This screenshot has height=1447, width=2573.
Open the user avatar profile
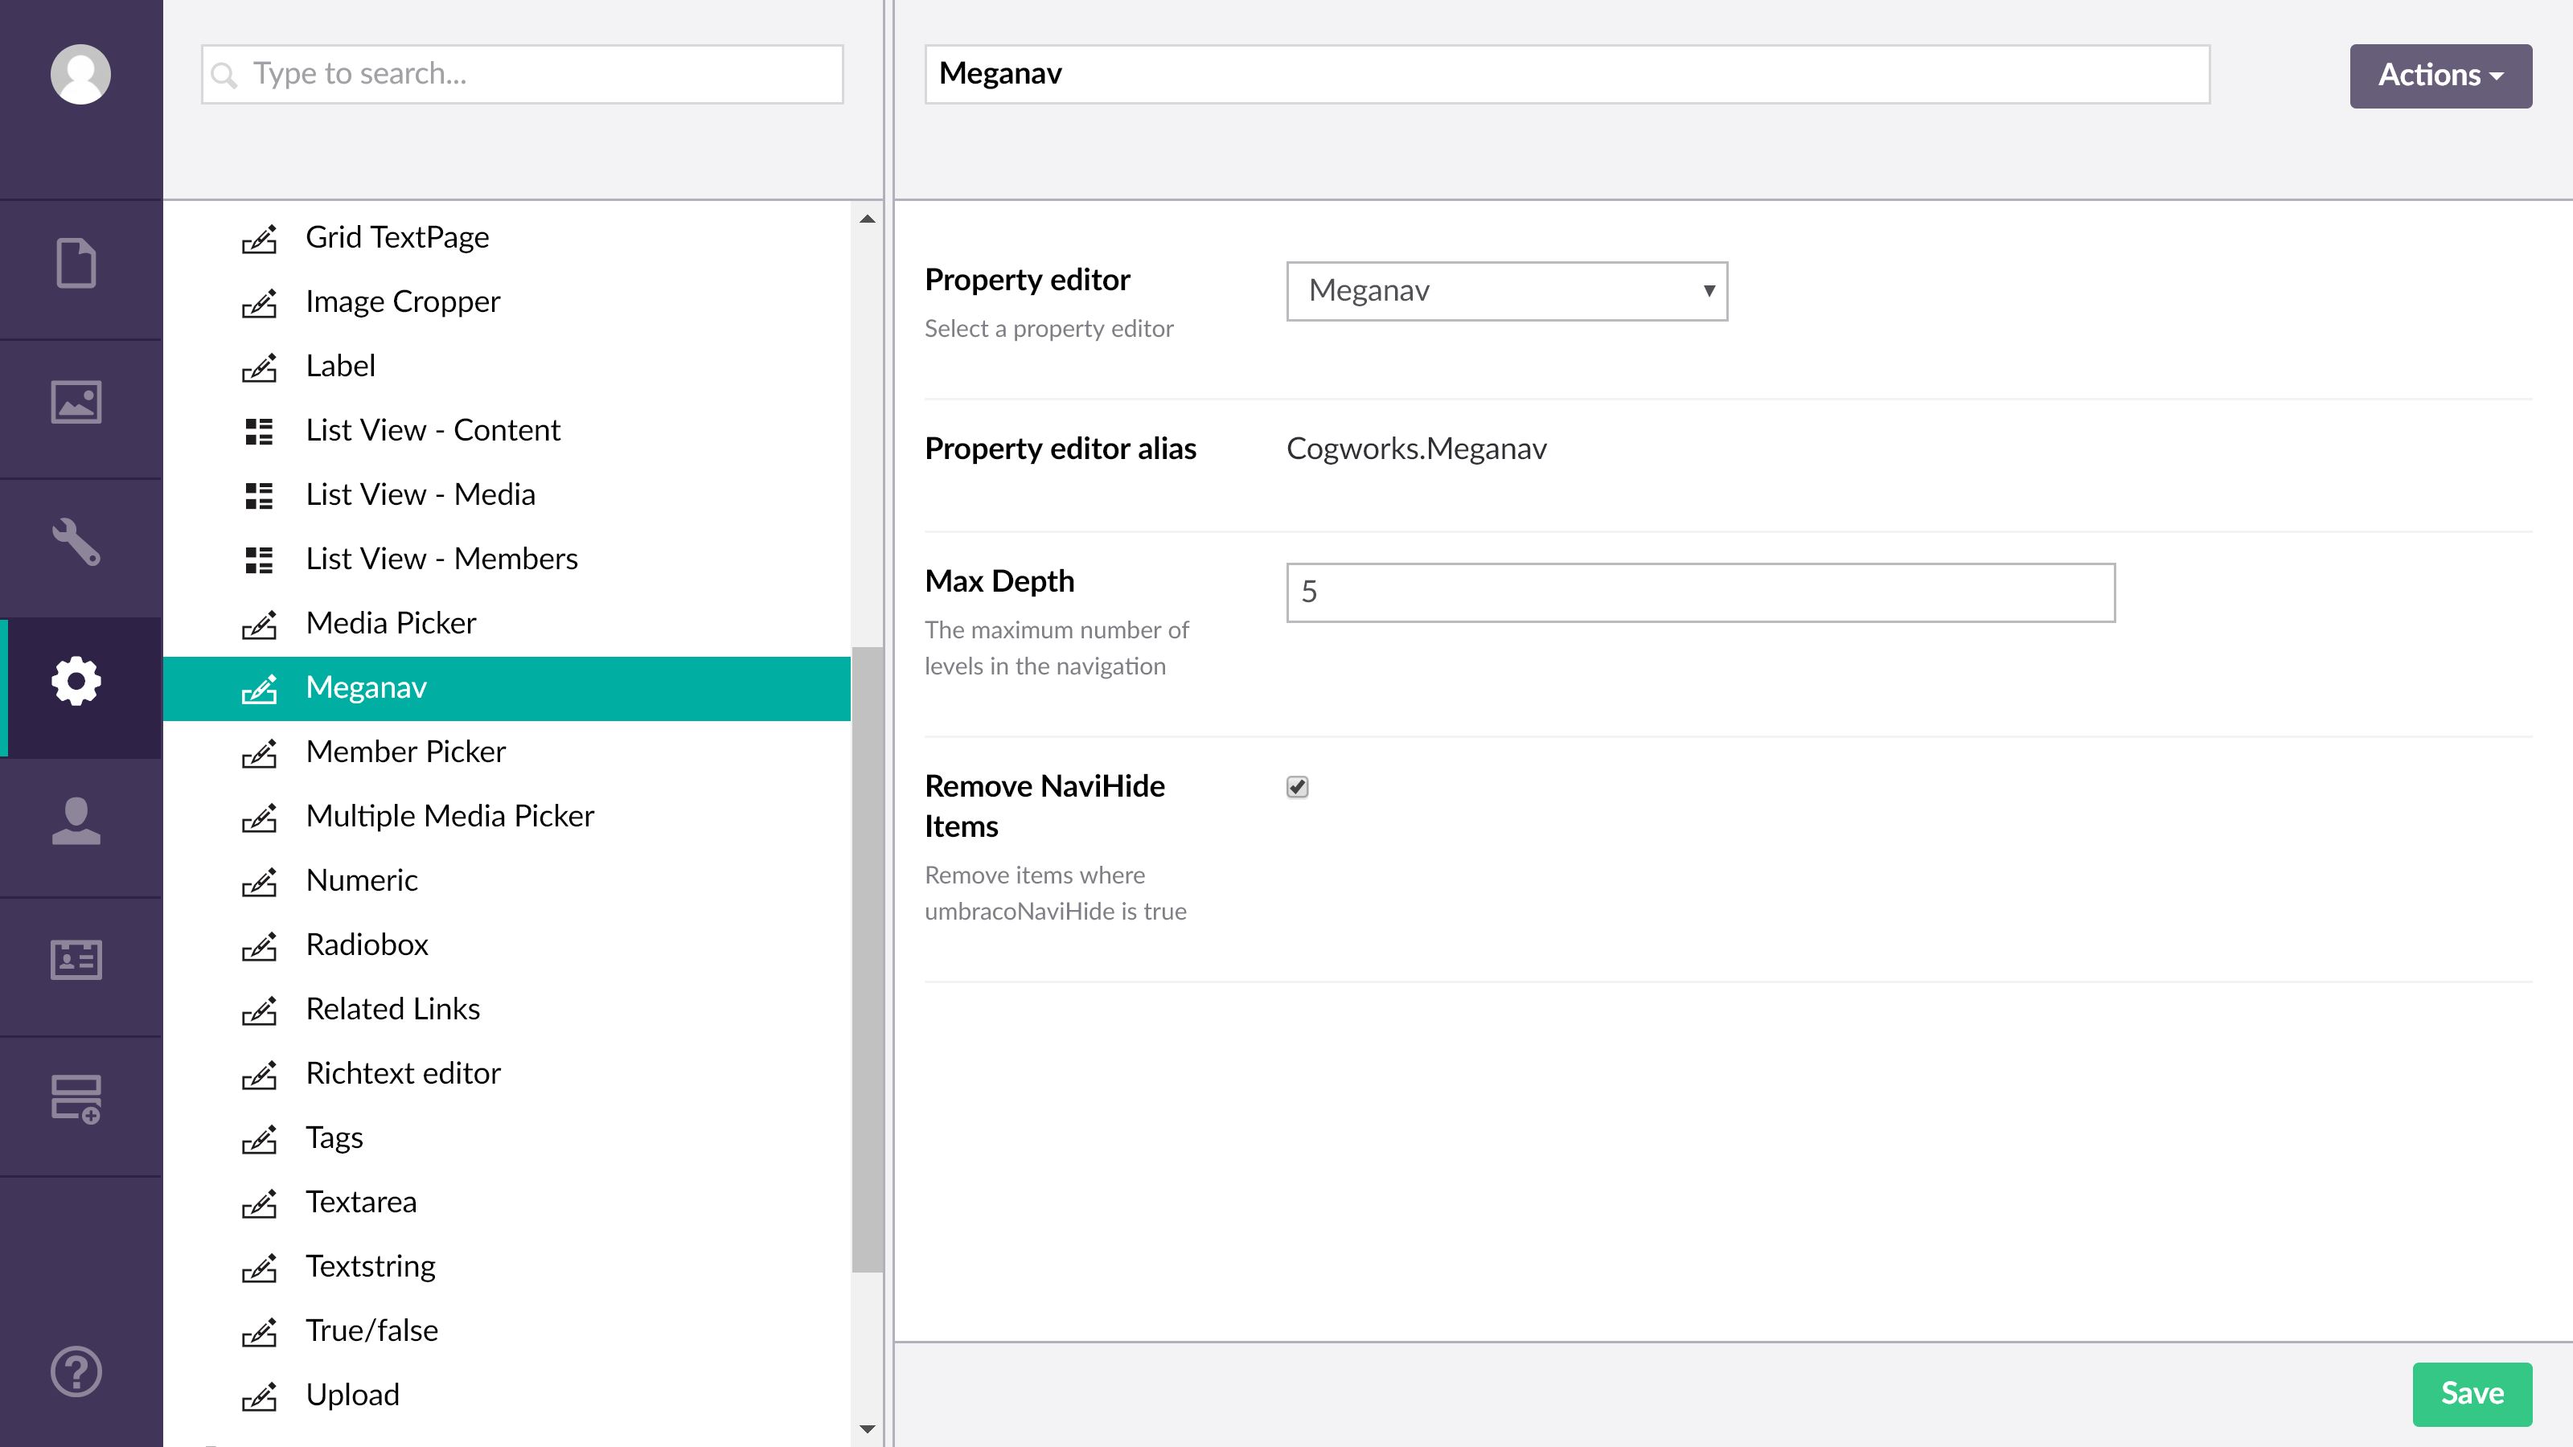point(80,74)
